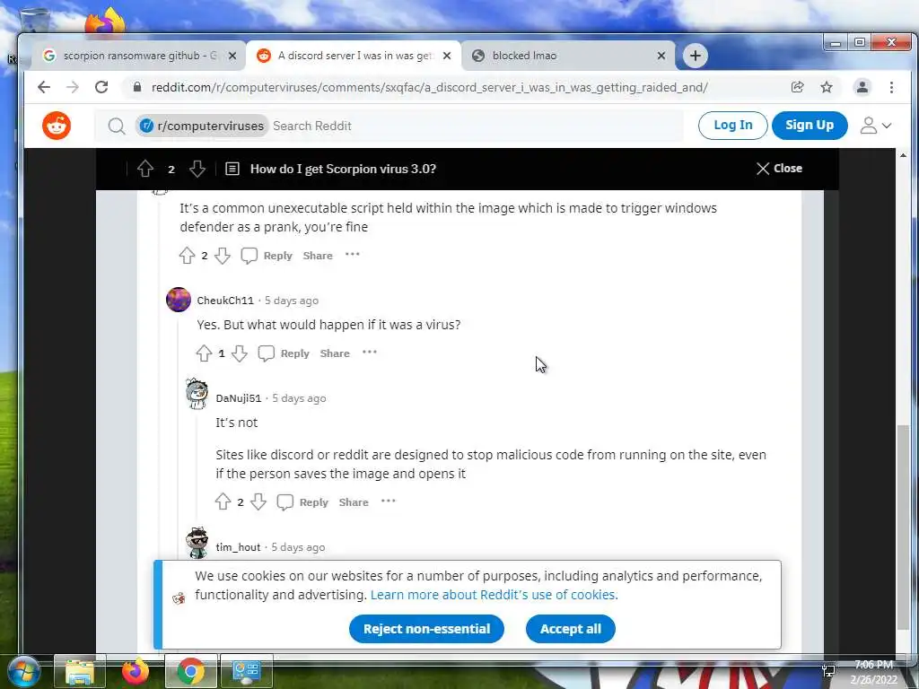Downvote DaNuji51's comment

[258, 502]
